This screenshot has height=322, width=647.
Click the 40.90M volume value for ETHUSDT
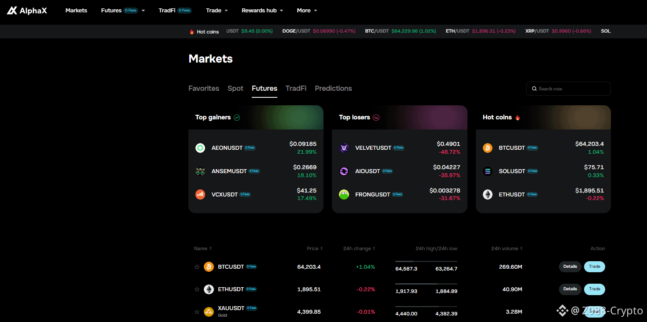(x=512, y=289)
